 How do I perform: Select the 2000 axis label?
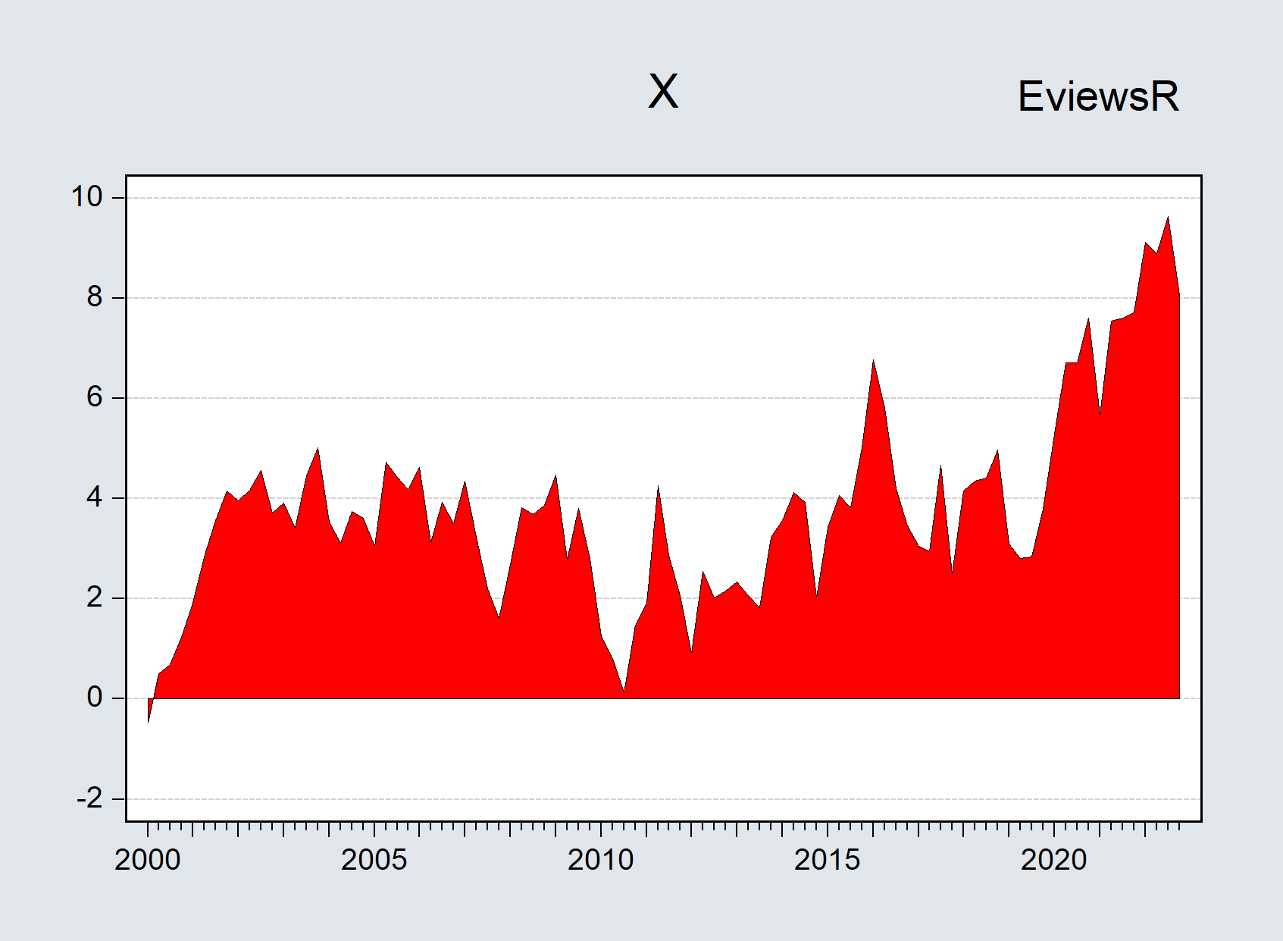(149, 856)
